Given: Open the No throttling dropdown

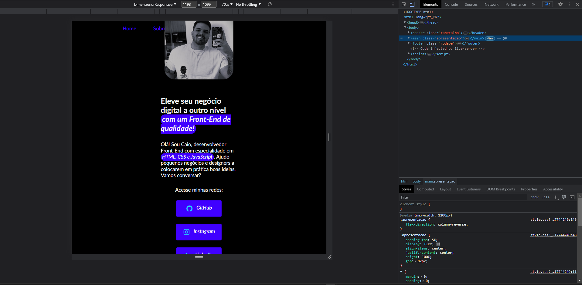Looking at the screenshot, I should [248, 4].
